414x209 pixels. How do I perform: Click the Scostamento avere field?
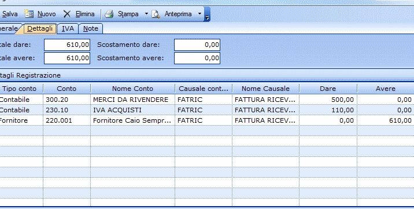point(197,58)
